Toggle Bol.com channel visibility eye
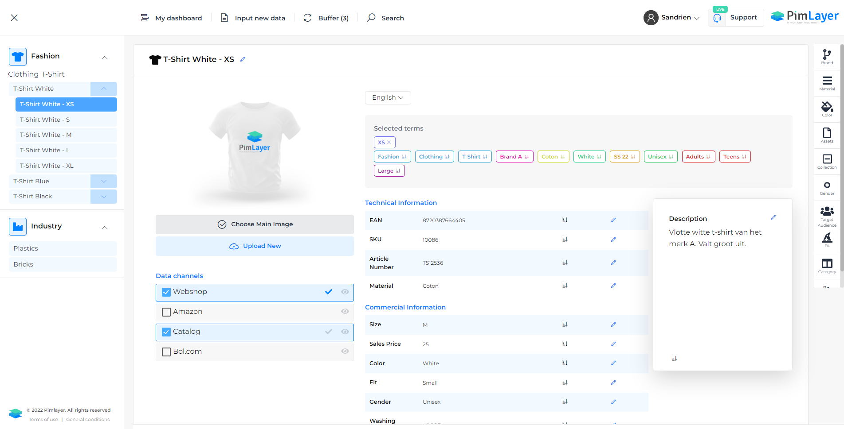 coord(345,351)
